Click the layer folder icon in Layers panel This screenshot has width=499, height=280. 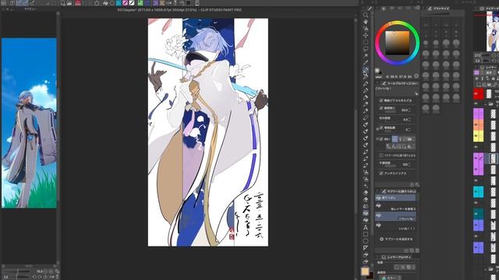point(491,103)
